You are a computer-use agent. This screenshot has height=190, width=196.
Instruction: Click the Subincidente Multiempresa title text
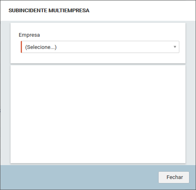49,11
